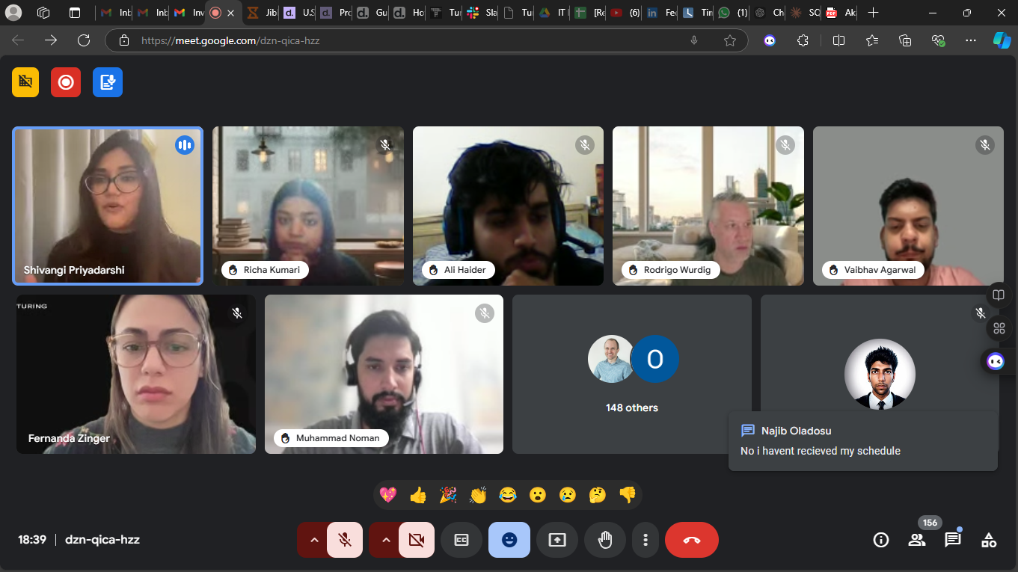The height and width of the screenshot is (572, 1018).
Task: Turn the camera on
Action: pos(417,539)
